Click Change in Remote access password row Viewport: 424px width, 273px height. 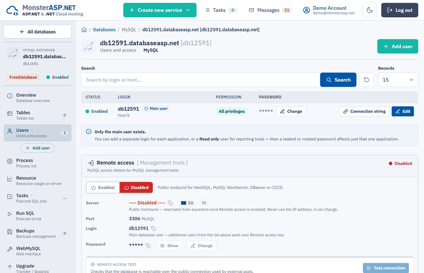(201, 246)
